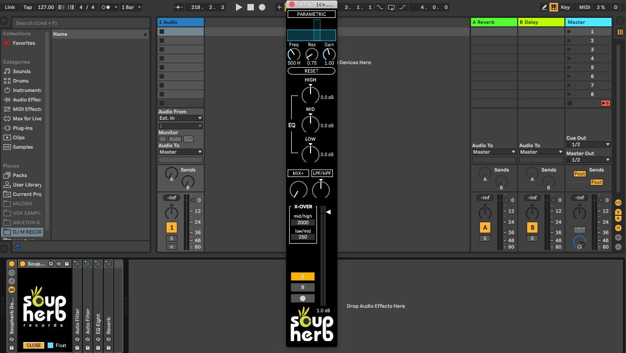Toggle the Mixer section show button
The image size is (626, 353).
click(x=619, y=228)
